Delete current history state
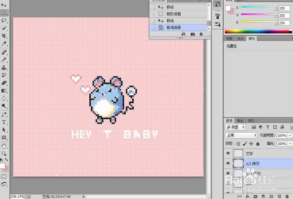293x199 pixels. [201, 34]
